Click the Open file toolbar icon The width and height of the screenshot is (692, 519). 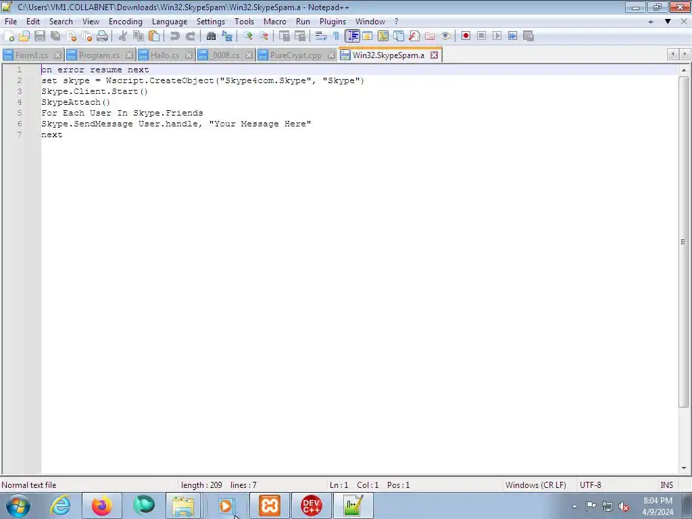pyautogui.click(x=24, y=36)
